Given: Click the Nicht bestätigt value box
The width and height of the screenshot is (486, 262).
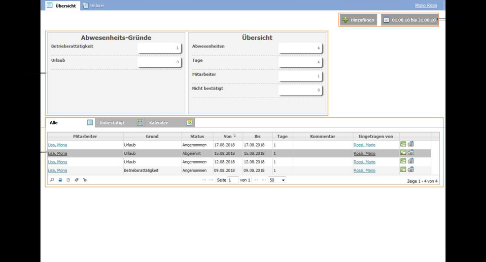Looking at the screenshot, I should coord(300,90).
